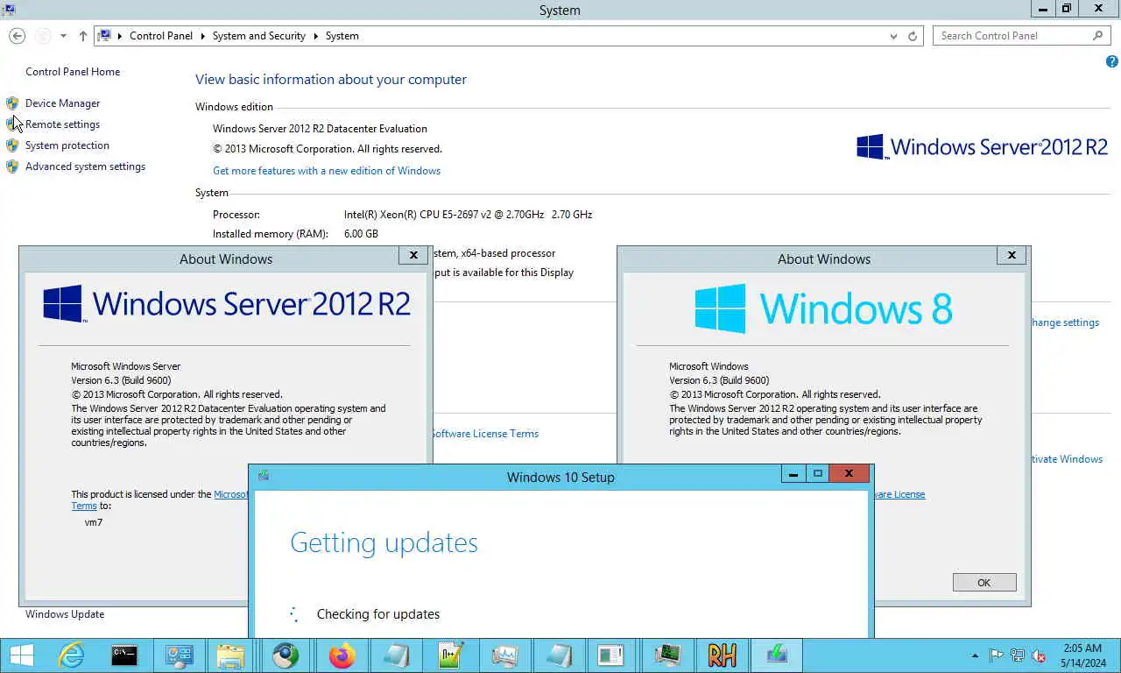Click 'Checking for updates' status text
Image resolution: width=1121 pixels, height=673 pixels.
pyautogui.click(x=378, y=614)
